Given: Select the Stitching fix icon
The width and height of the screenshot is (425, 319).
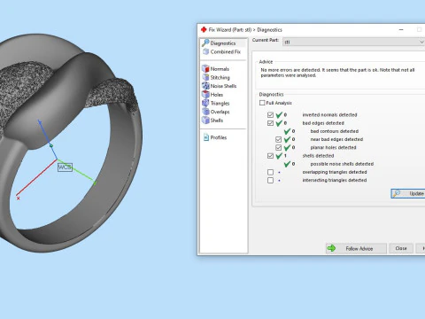Looking at the screenshot, I should pos(205,77).
